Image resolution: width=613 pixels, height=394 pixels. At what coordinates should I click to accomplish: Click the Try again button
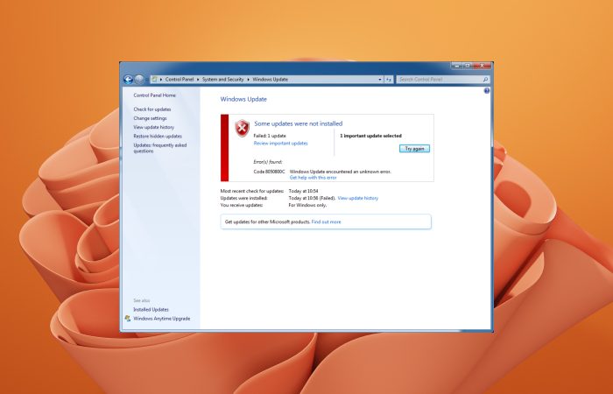click(x=414, y=149)
